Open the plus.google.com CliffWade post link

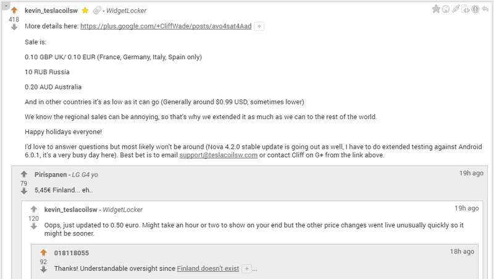(165, 26)
